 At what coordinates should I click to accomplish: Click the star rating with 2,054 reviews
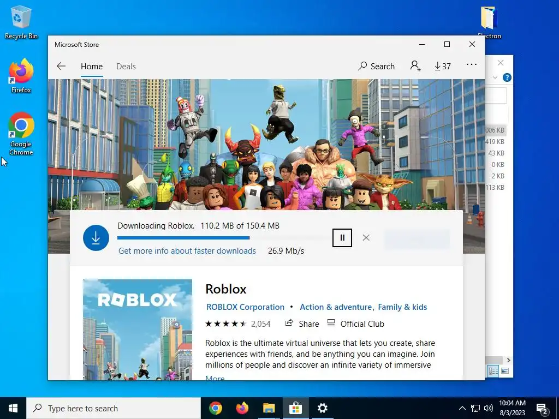pos(238,324)
